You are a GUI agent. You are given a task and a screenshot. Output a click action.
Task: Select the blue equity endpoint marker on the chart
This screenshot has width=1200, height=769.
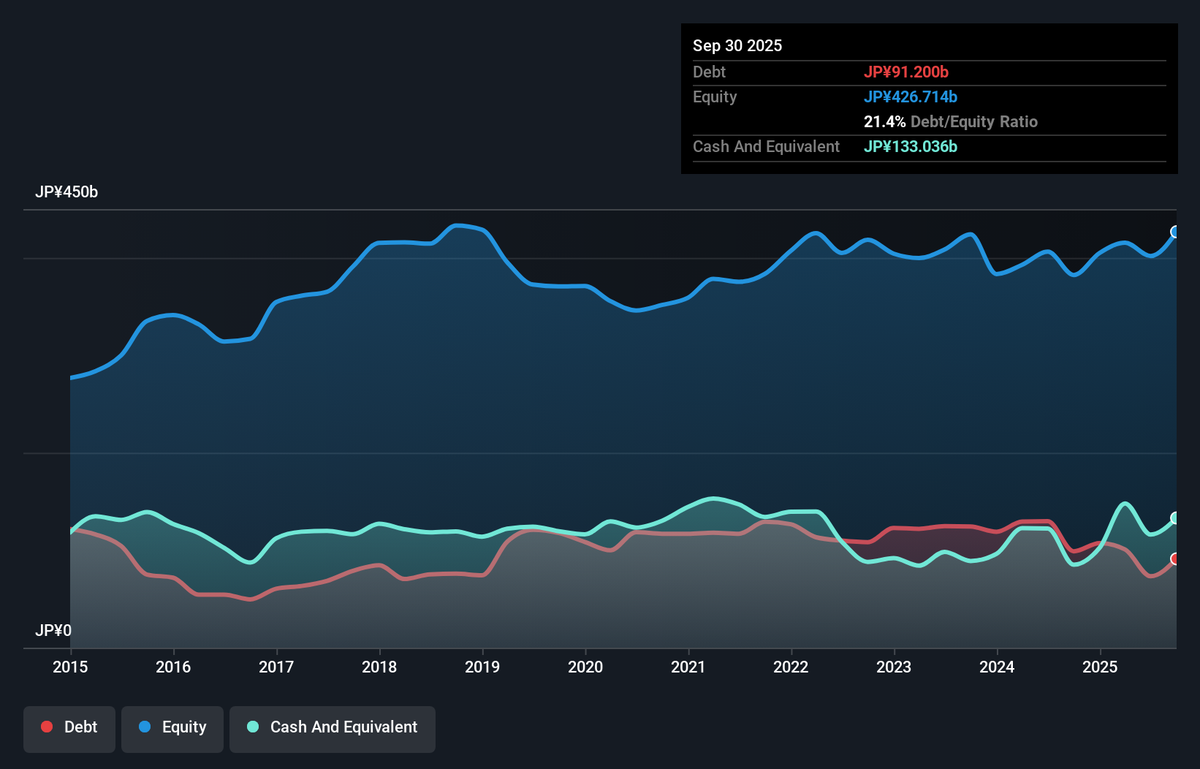tap(1174, 231)
